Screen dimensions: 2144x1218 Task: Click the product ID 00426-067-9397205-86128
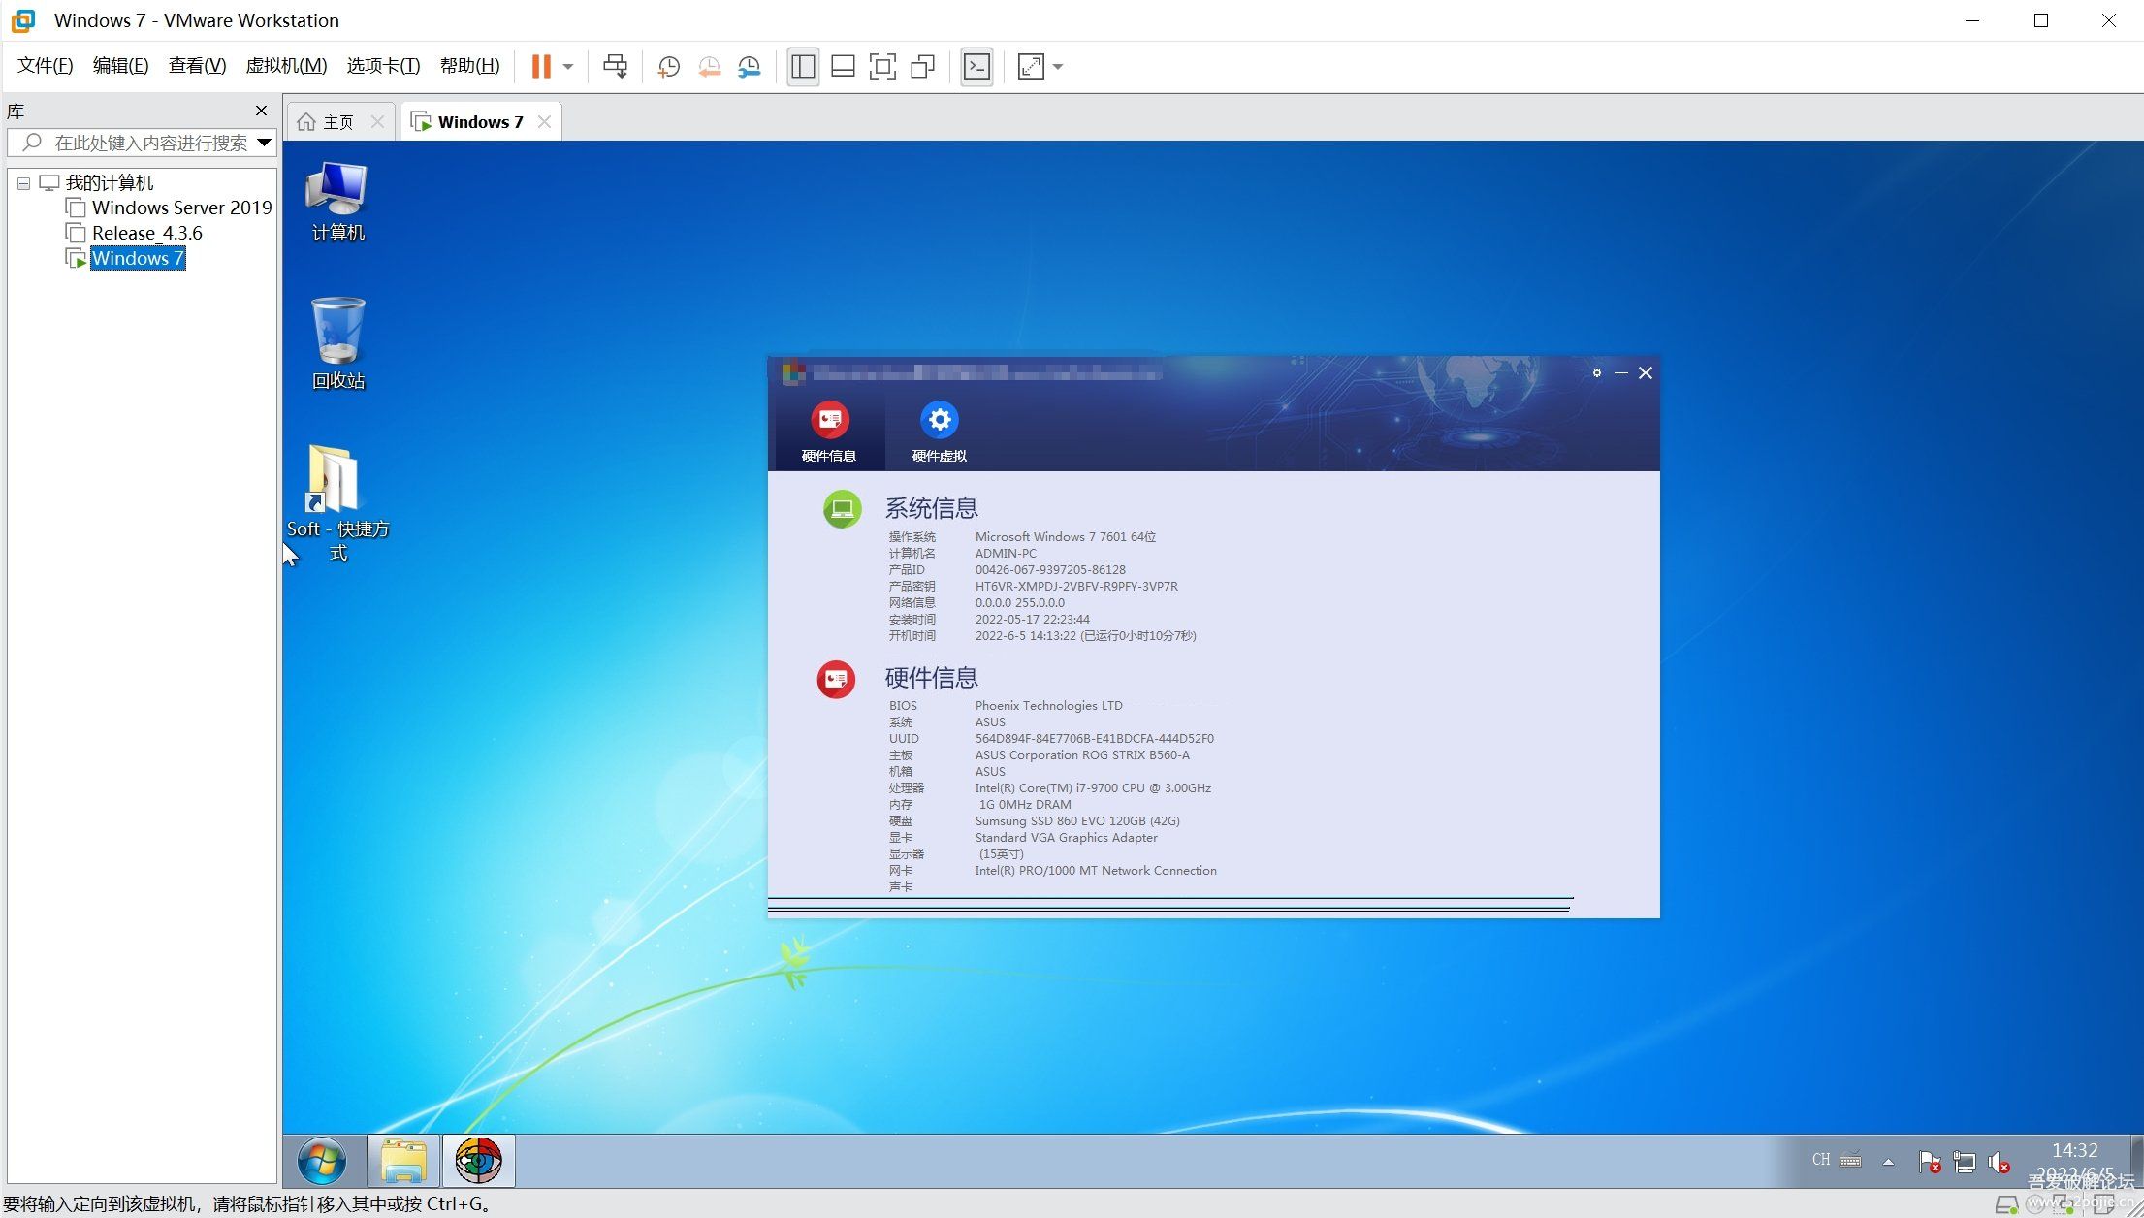(x=1050, y=569)
